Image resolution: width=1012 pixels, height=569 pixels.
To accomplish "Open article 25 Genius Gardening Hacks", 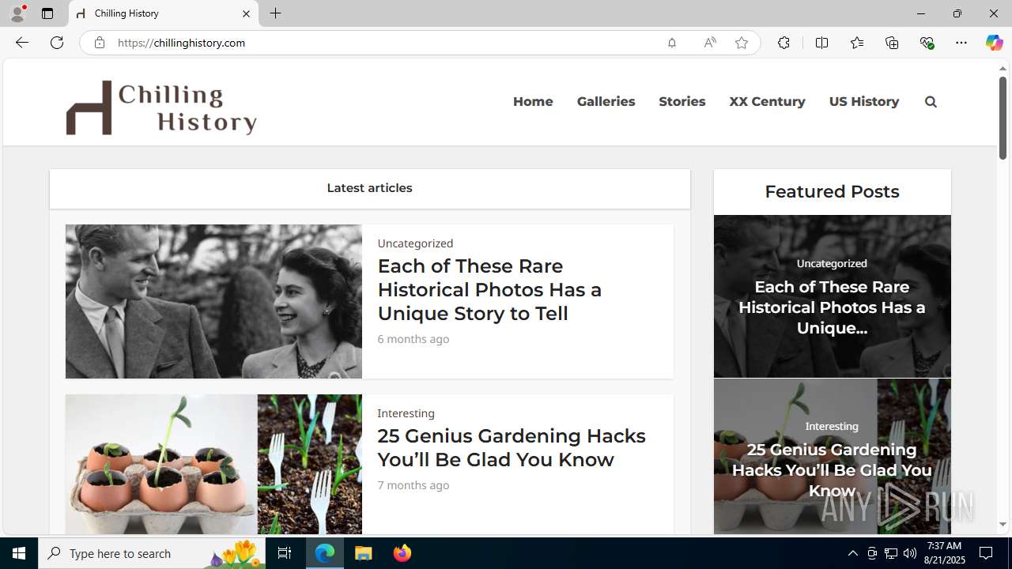I will point(511,447).
